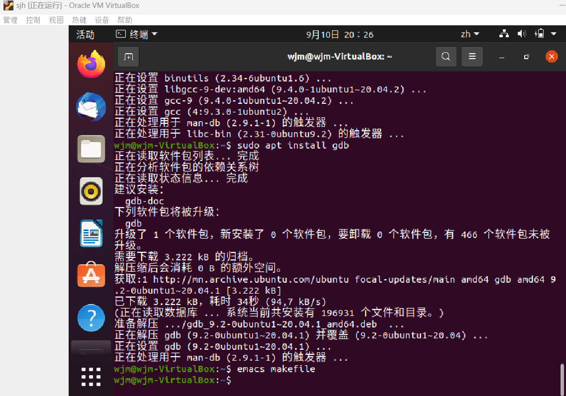Click the new terminal tab button
566x396 pixels.
point(128,57)
